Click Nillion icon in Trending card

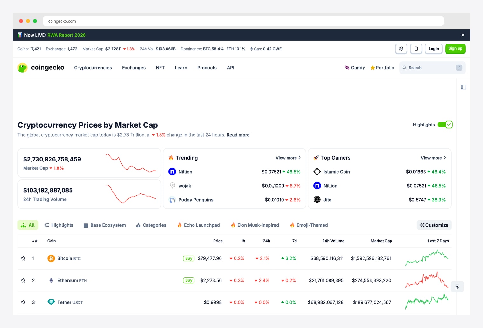click(172, 172)
